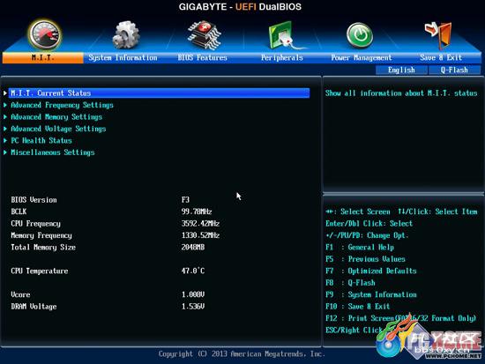Open PC Health Status submenu

click(41, 140)
